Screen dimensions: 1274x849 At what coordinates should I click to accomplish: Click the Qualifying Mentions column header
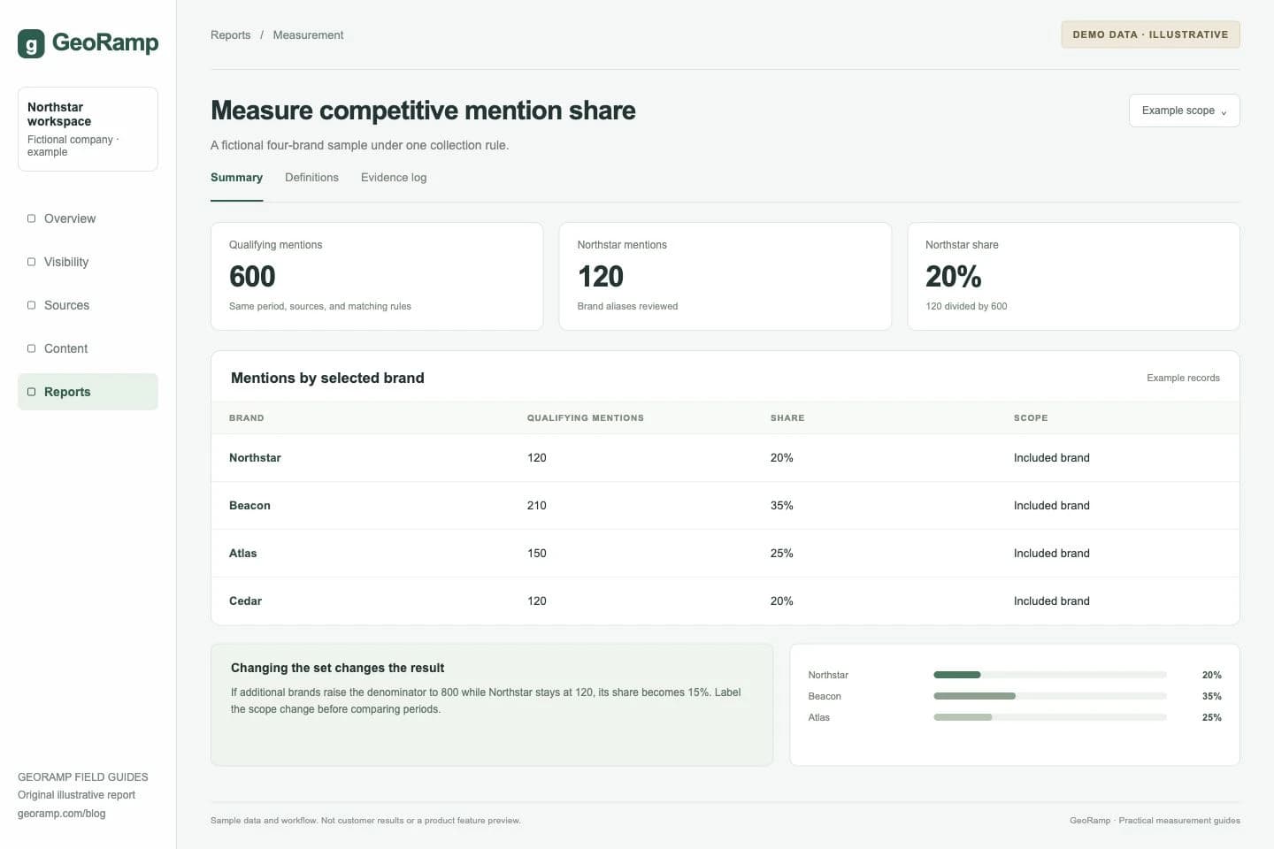point(585,418)
